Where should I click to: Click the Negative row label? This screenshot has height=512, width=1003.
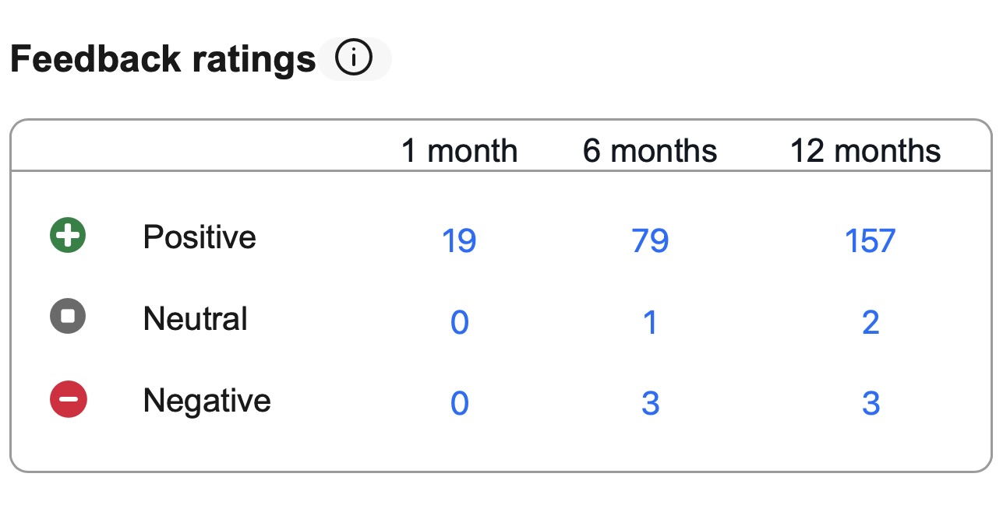(x=207, y=401)
